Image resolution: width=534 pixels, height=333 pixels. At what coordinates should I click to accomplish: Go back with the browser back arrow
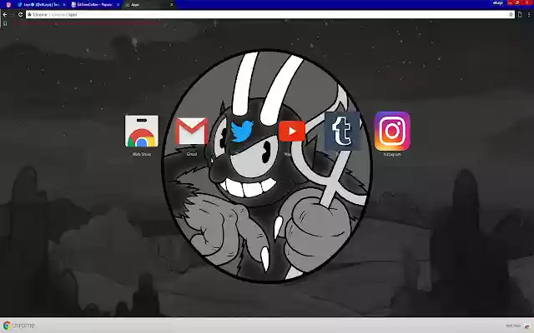point(5,15)
